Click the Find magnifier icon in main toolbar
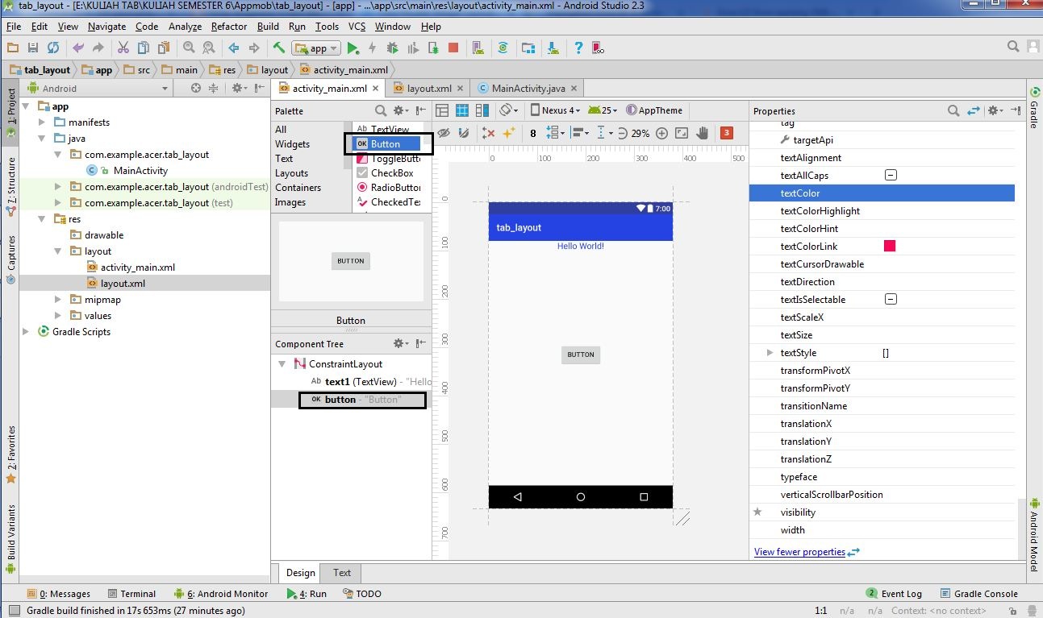Screen dimensions: 1043x618 pos(189,48)
